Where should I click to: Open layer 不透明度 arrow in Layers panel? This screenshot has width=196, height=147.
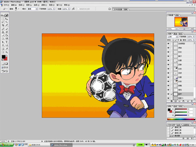[194, 37]
